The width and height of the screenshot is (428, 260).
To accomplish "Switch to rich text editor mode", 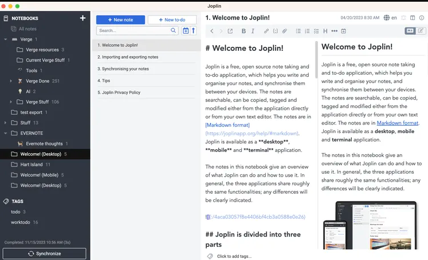I will click(x=421, y=31).
